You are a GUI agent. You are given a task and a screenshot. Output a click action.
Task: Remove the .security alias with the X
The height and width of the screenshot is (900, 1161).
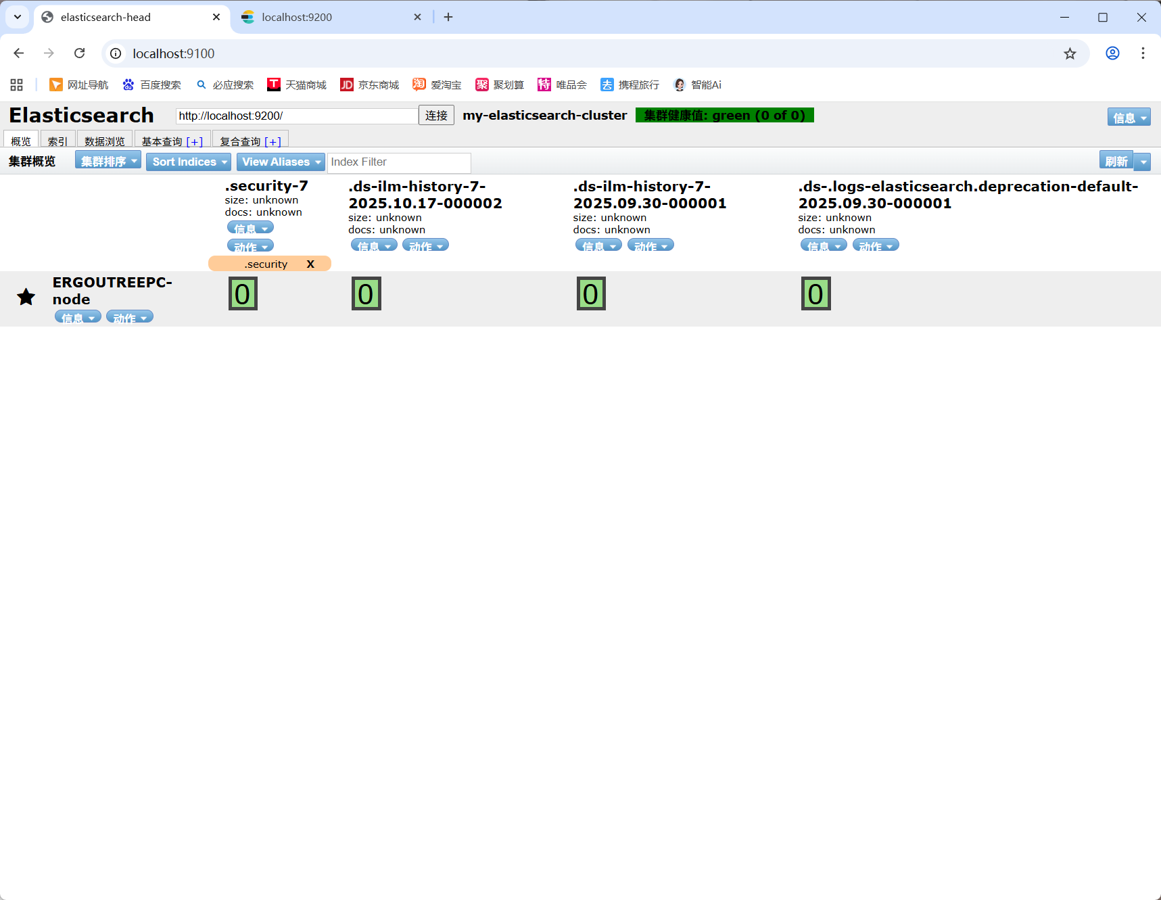tap(310, 264)
